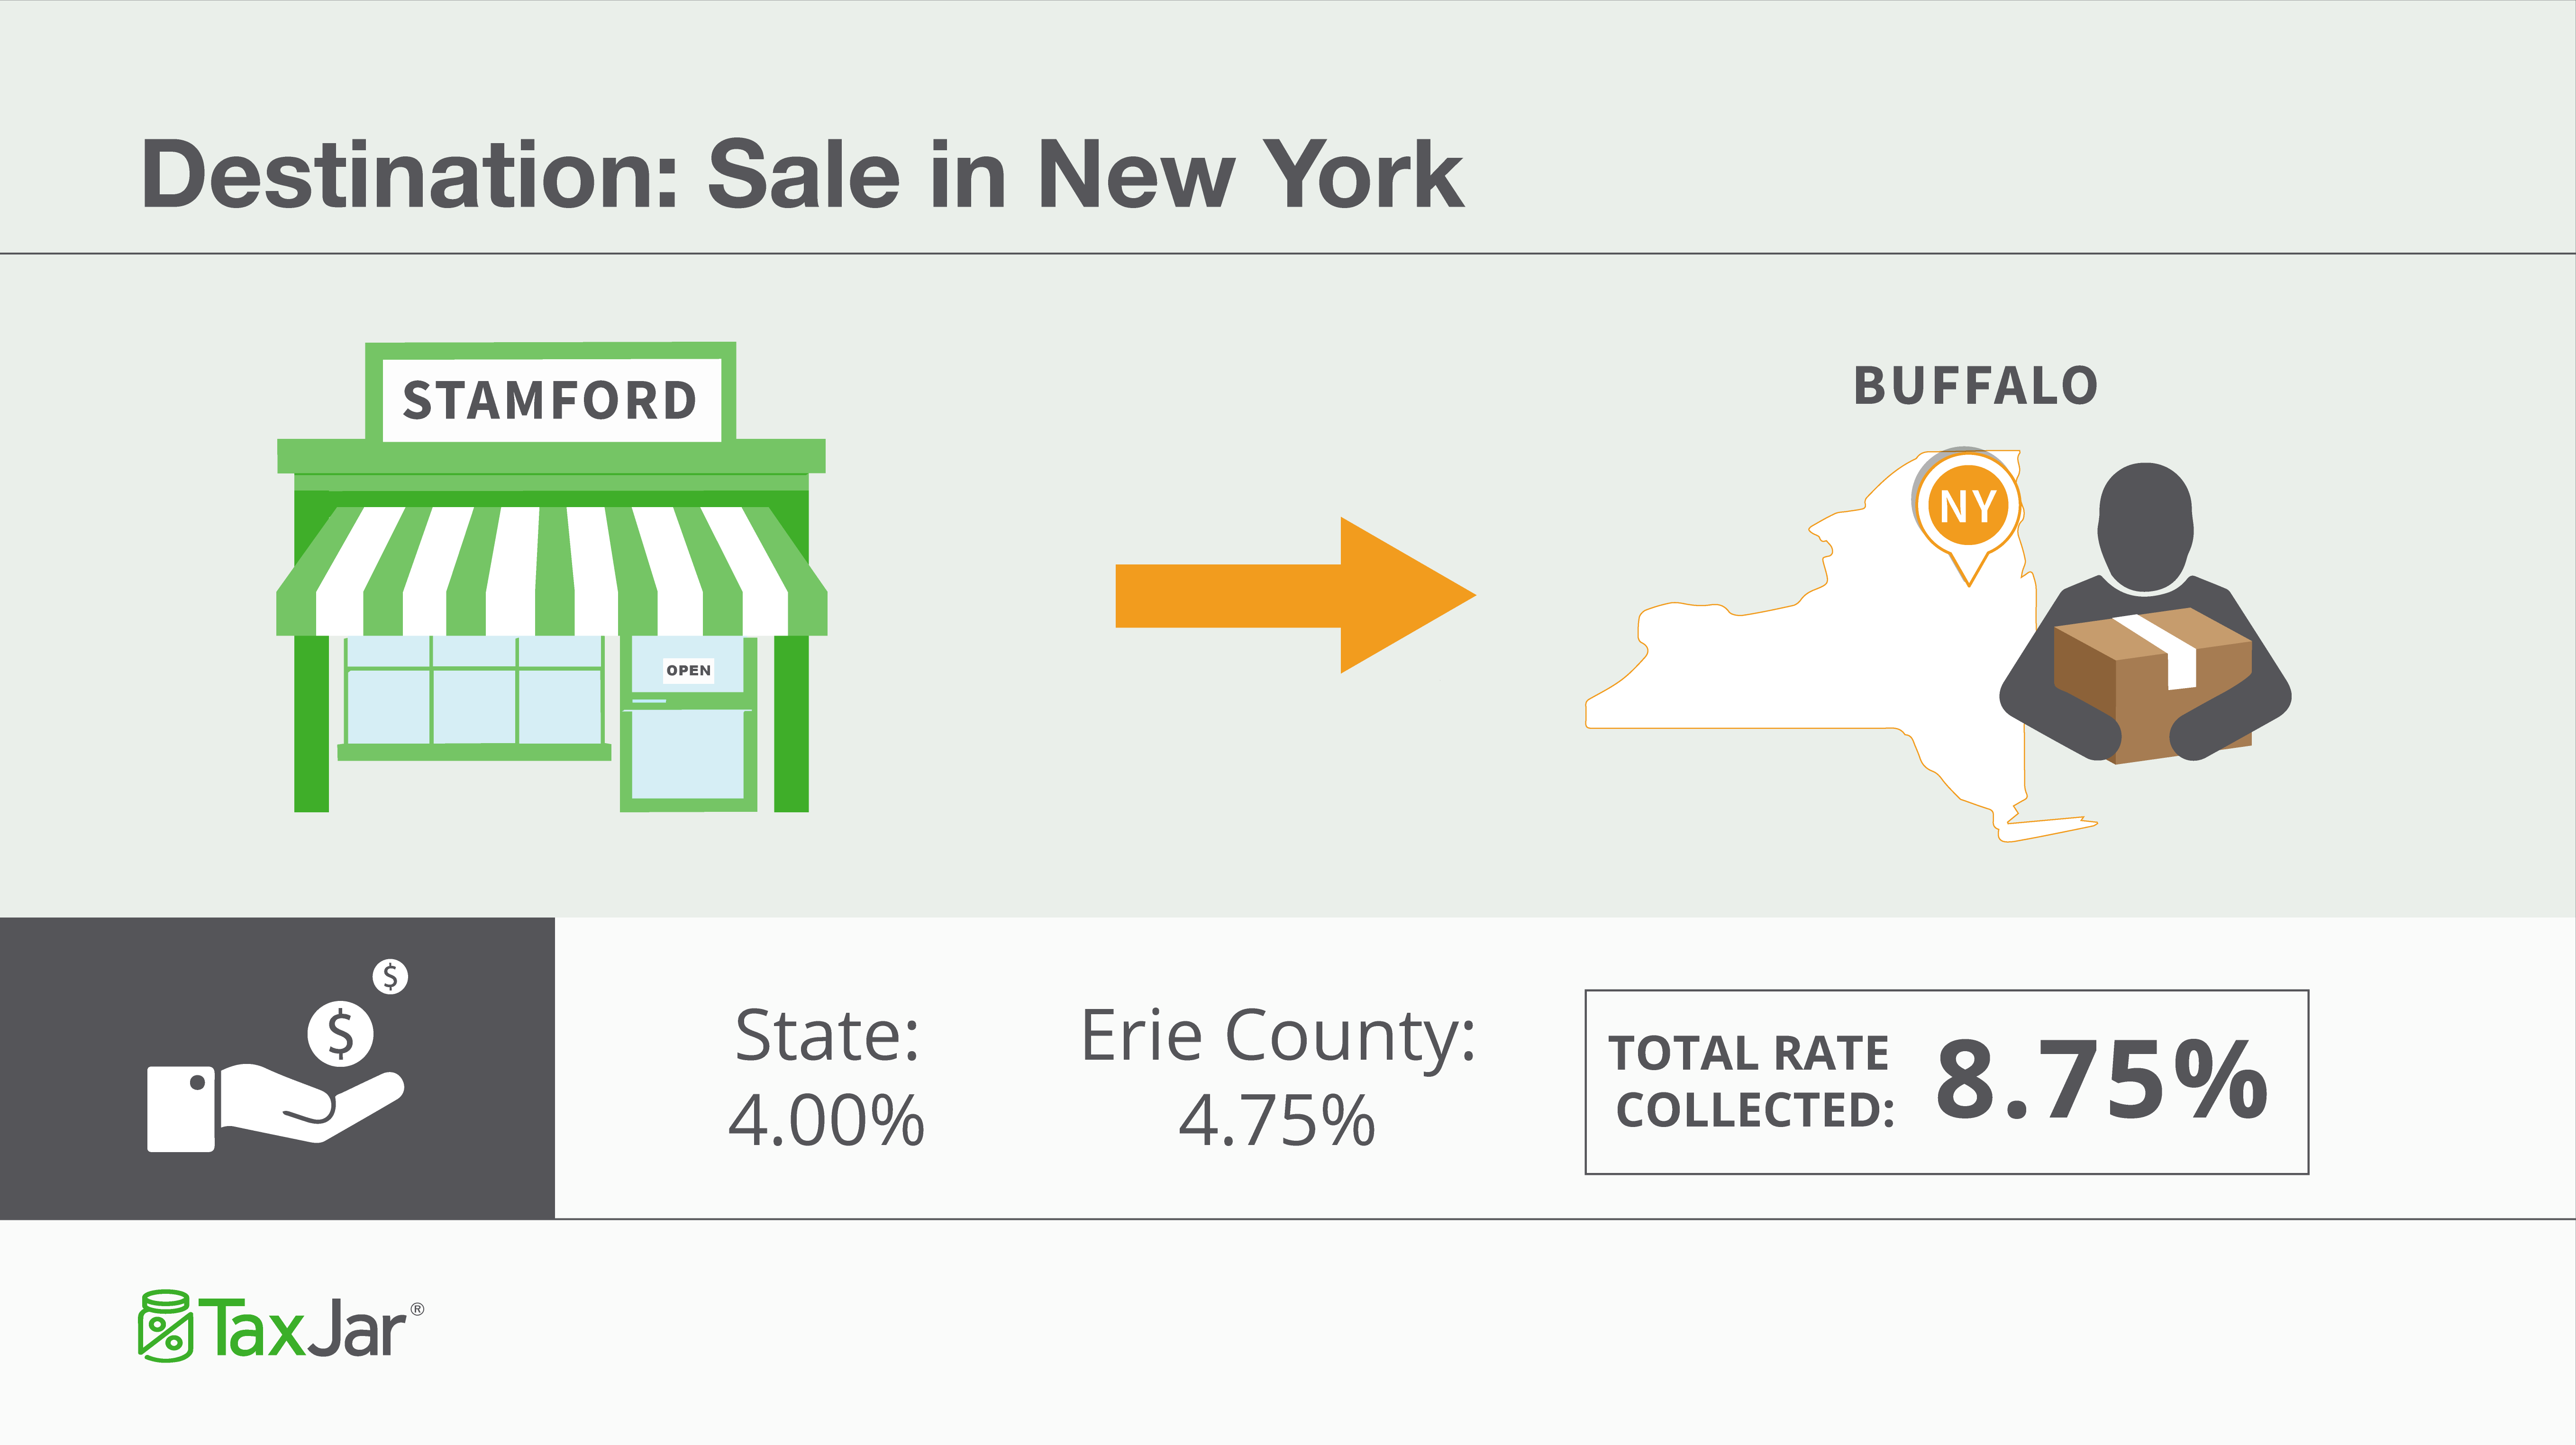Viewport: 2576px width, 1445px height.
Task: Click the orange right arrow
Action: [x=1295, y=595]
